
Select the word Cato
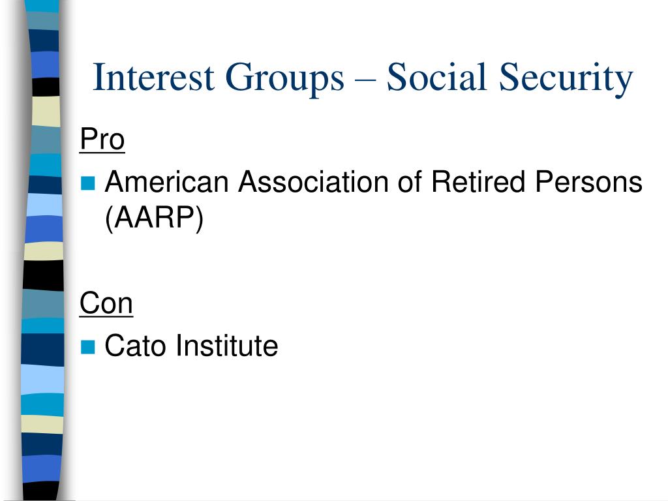[135, 346]
